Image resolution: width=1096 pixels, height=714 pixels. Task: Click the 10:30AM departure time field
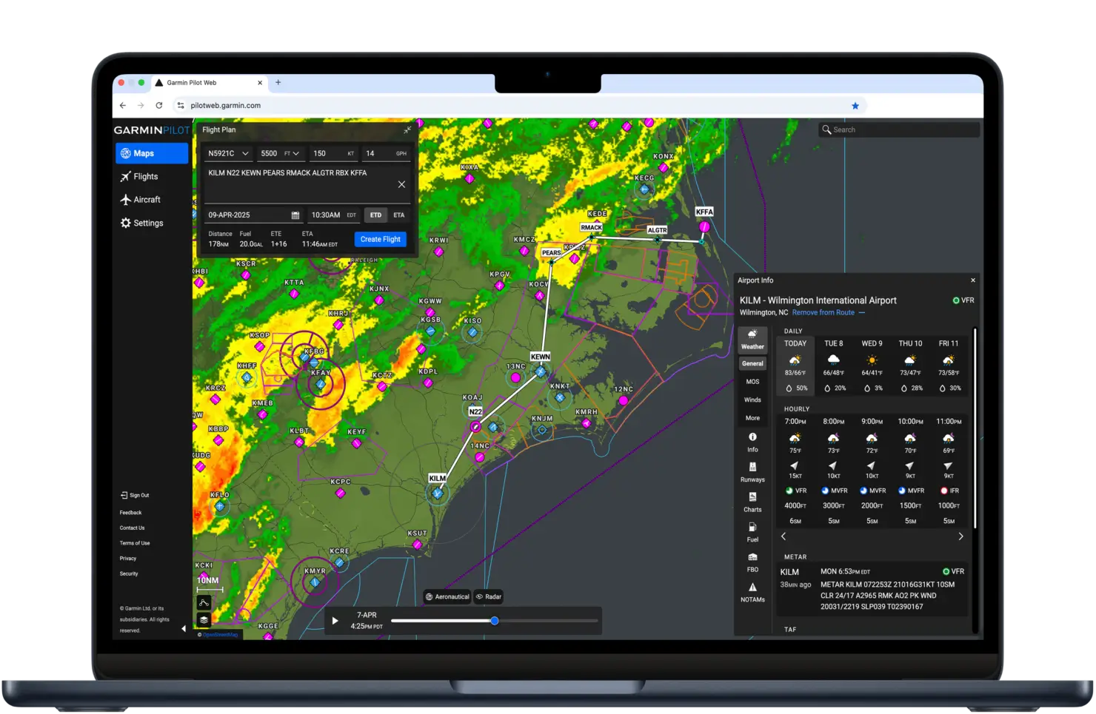(x=333, y=215)
